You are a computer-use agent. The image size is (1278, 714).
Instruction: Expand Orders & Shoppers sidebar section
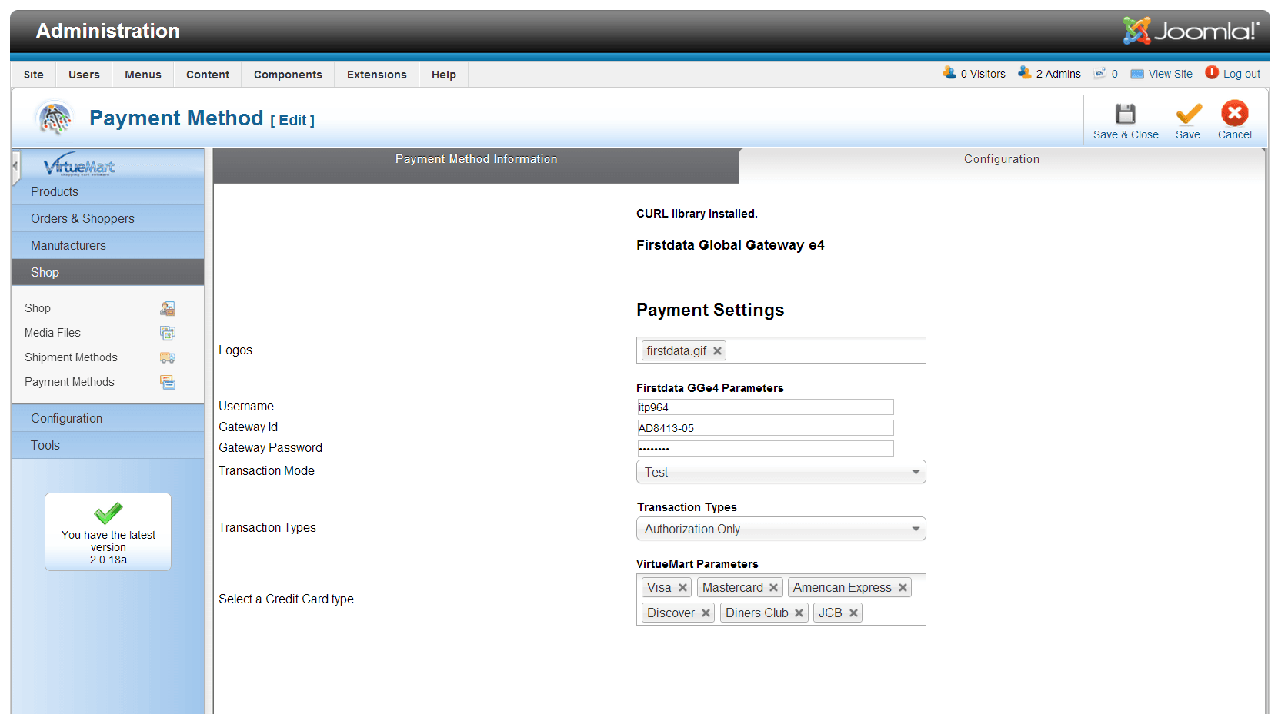[108, 218]
